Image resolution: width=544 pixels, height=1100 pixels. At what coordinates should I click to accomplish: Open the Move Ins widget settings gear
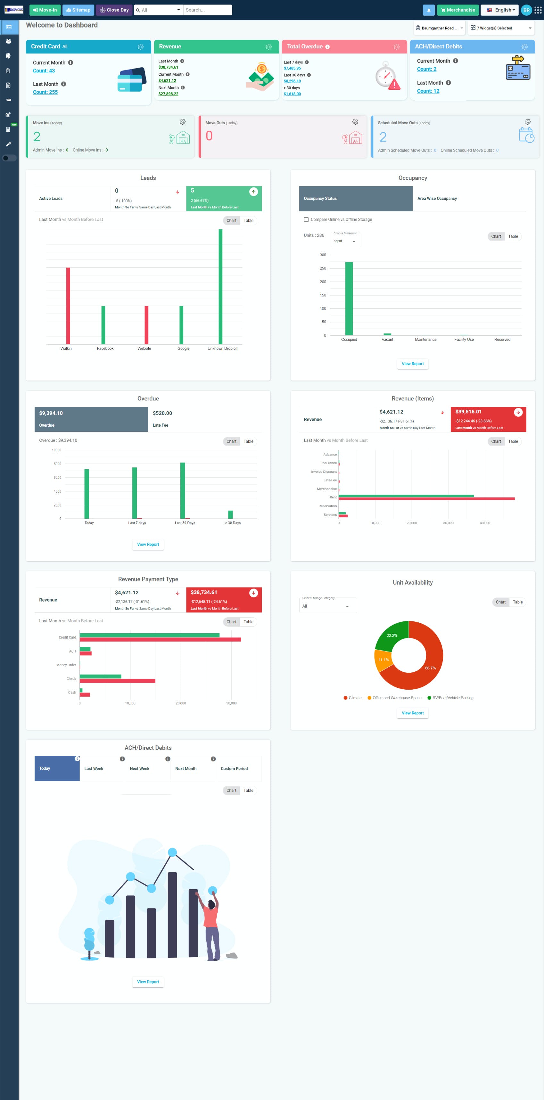pyautogui.click(x=183, y=122)
